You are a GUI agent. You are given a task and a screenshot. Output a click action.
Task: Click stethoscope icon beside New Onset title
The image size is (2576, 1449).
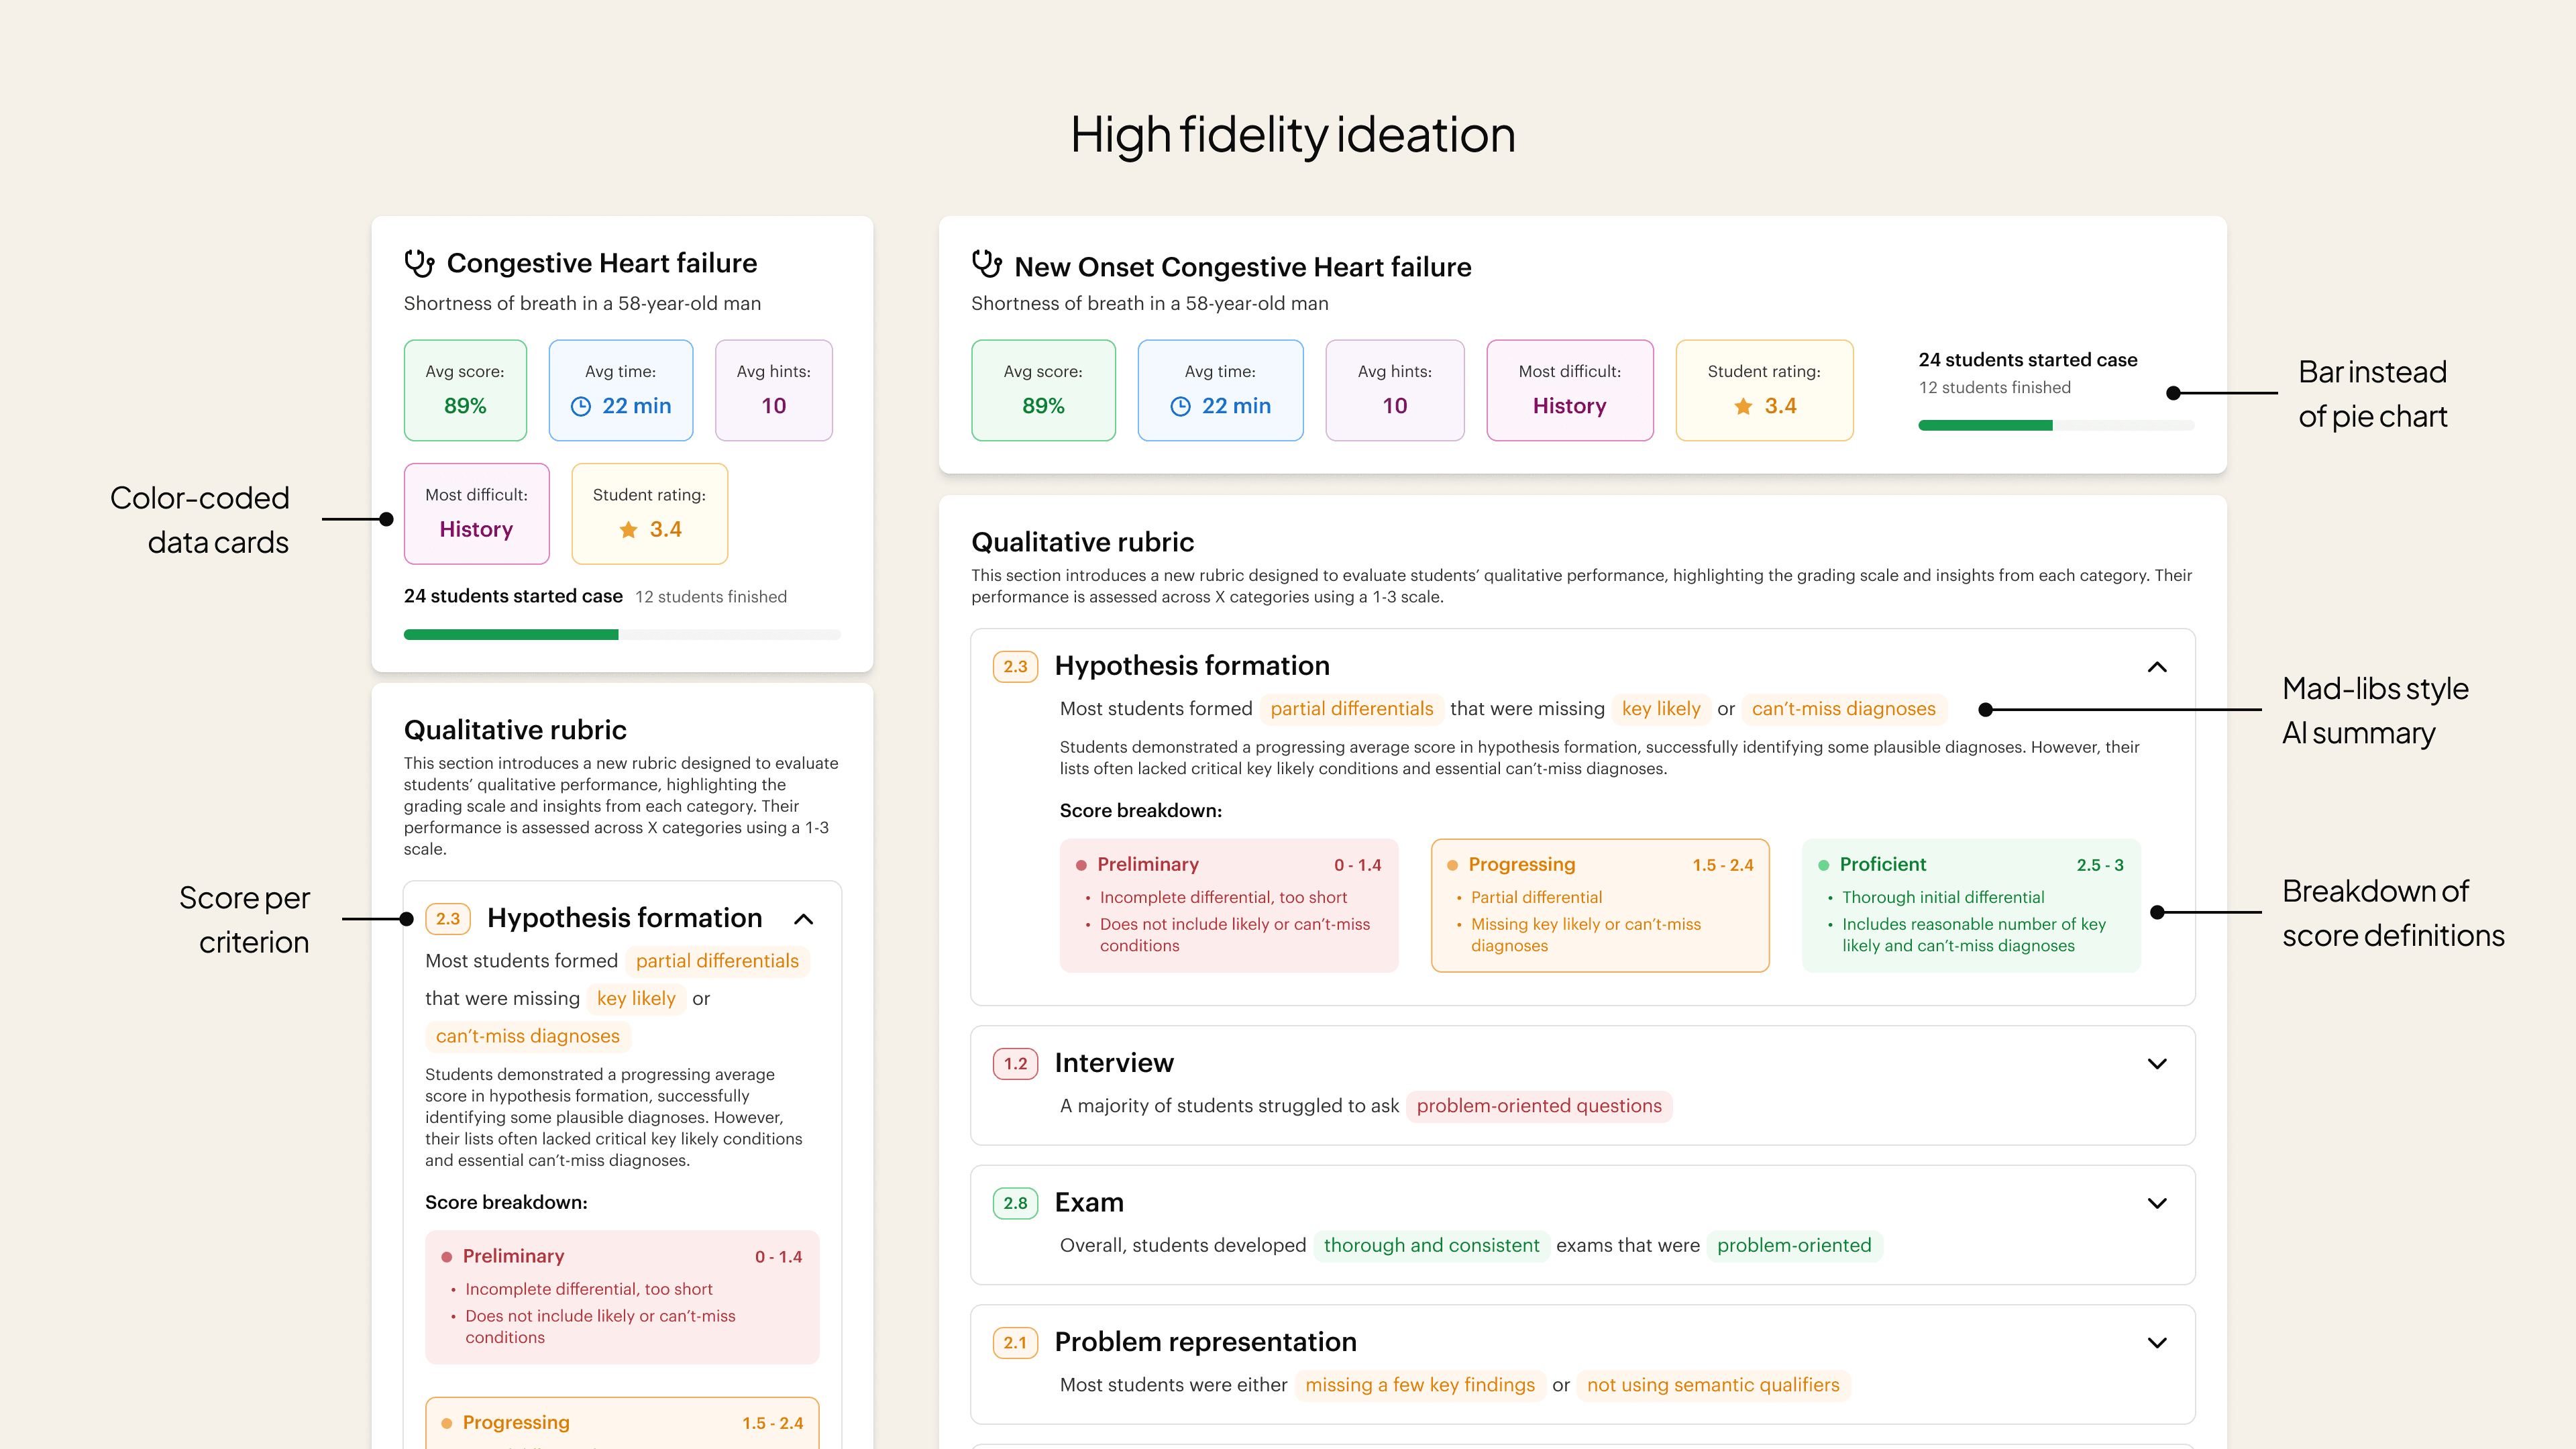(986, 264)
